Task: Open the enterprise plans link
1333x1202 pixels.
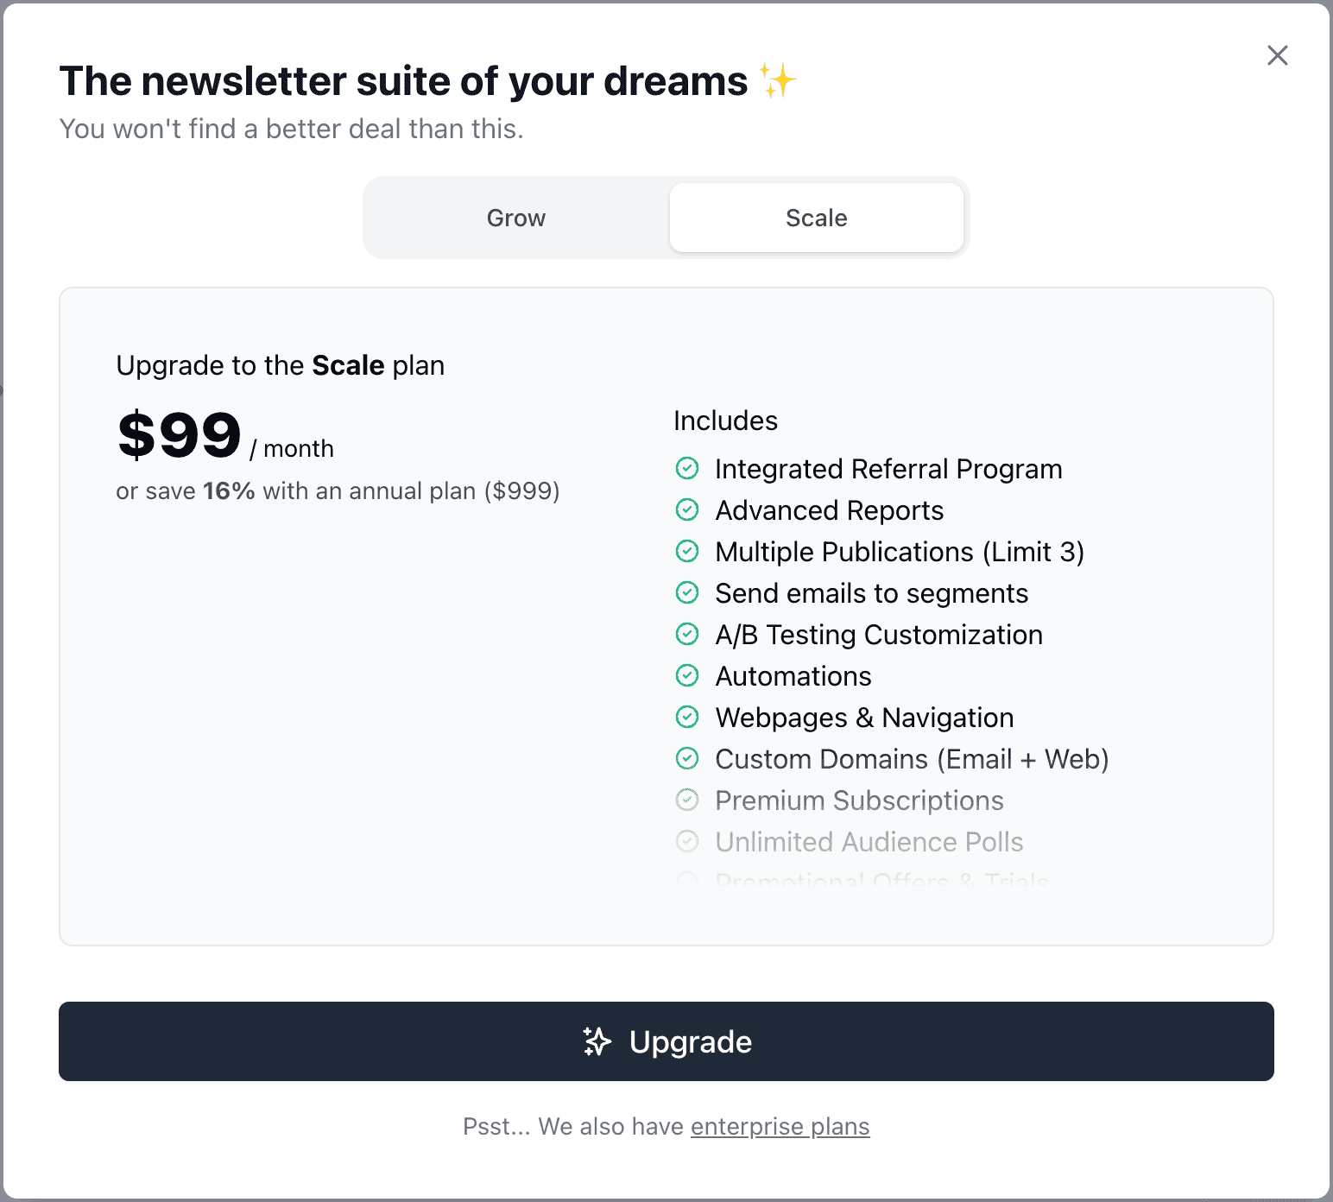Action: click(780, 1126)
